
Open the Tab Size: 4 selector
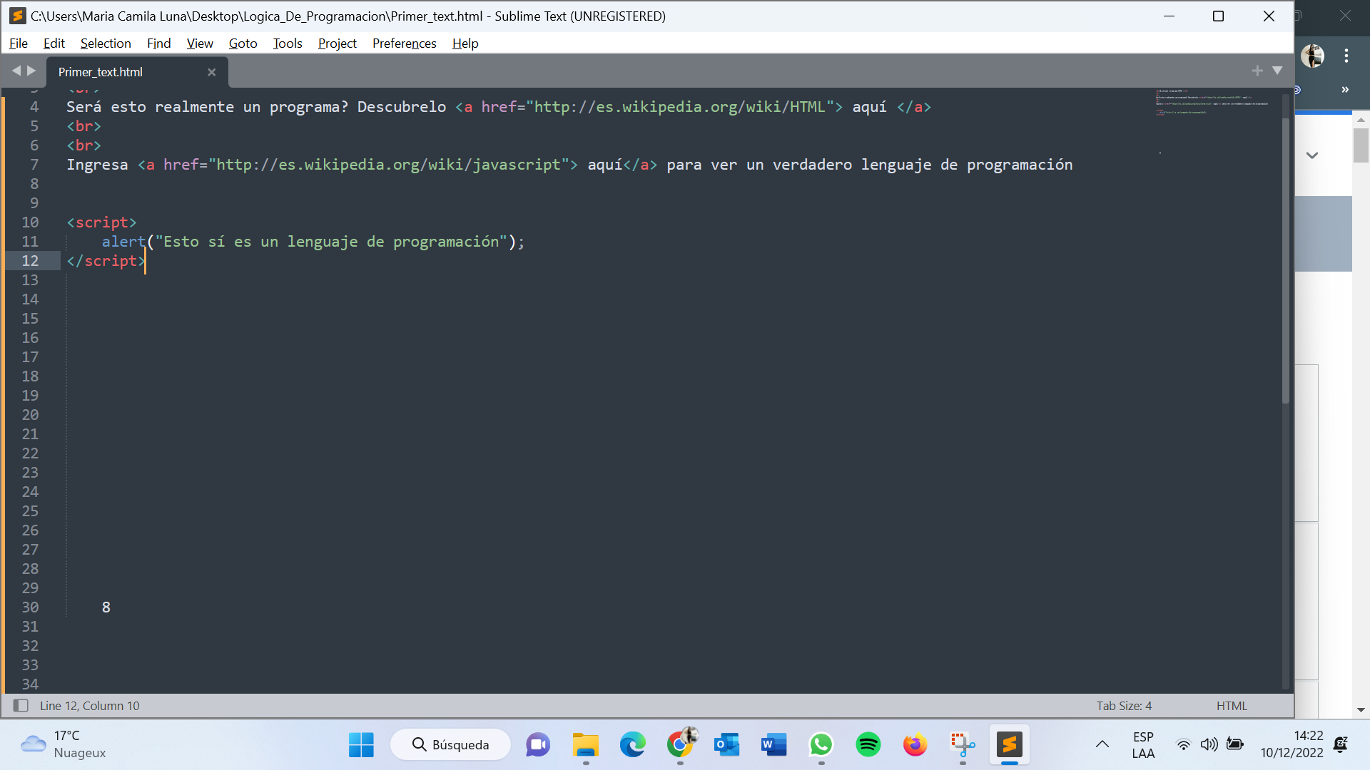(1124, 706)
